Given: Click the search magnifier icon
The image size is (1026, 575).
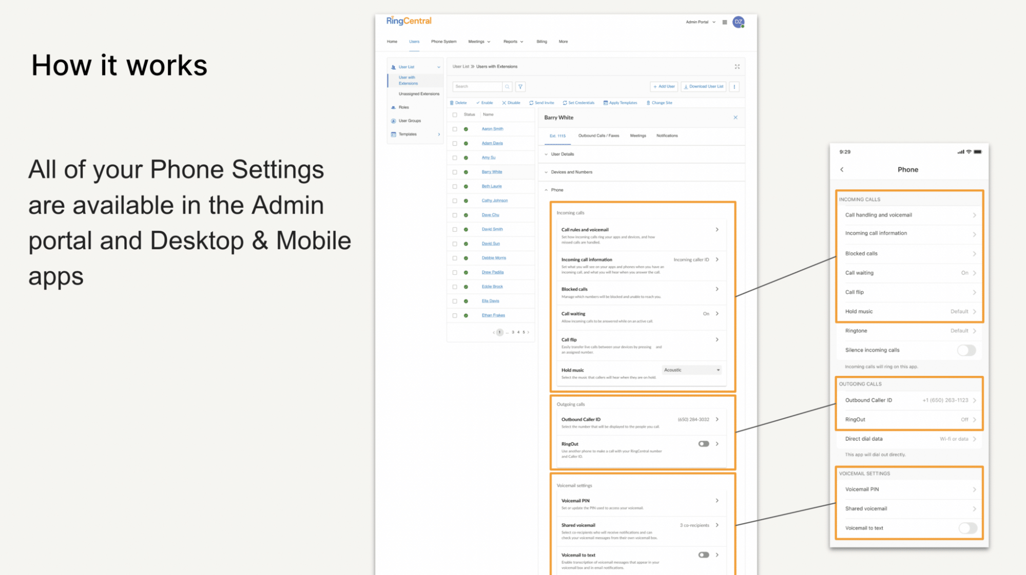Looking at the screenshot, I should click(x=507, y=86).
